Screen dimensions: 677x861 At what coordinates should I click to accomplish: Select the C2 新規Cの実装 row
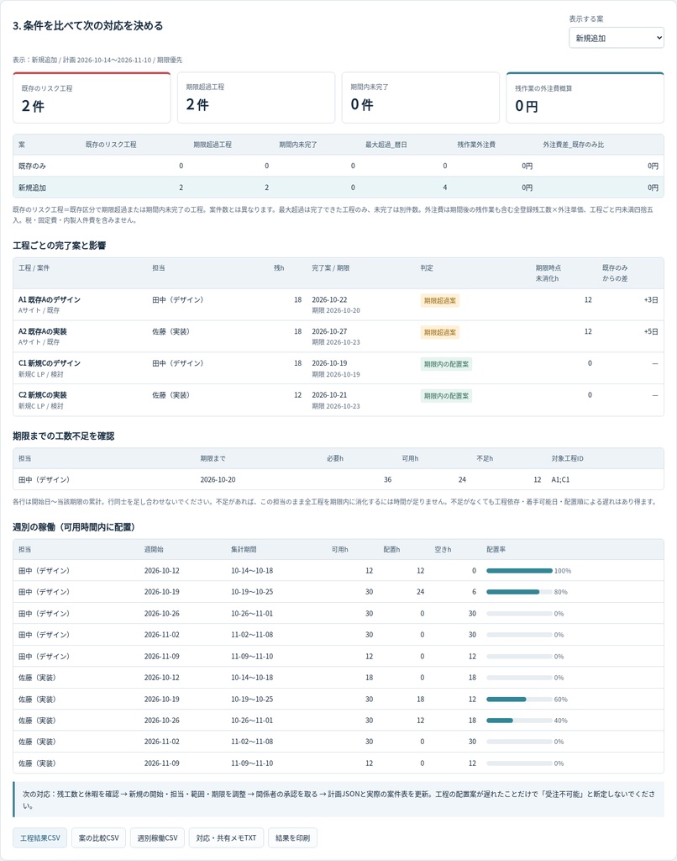pyautogui.click(x=338, y=400)
